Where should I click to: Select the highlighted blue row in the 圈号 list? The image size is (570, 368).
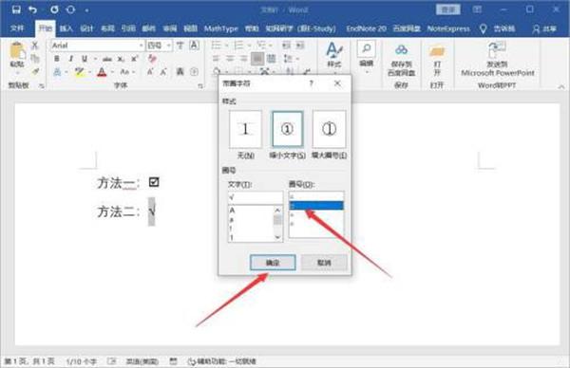[316, 206]
